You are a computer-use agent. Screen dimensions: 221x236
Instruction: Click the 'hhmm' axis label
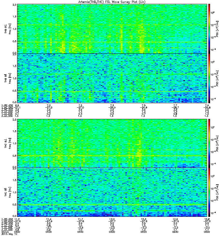coord(5,232)
